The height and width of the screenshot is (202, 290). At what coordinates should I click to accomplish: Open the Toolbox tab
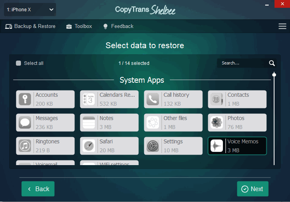click(x=79, y=26)
